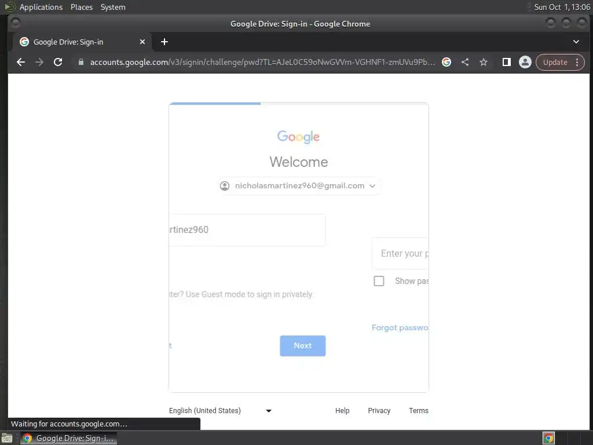The image size is (593, 445).
Task: Click the blue Next button
Action: pos(302,346)
